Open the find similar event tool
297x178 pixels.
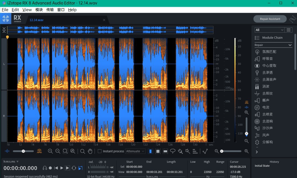205,151
